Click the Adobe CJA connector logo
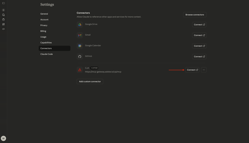 point(80,70)
